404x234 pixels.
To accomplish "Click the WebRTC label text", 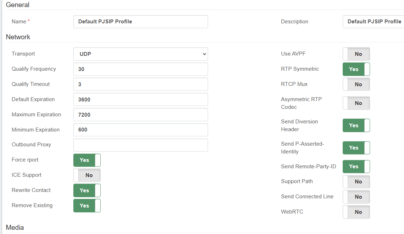I will (x=292, y=212).
